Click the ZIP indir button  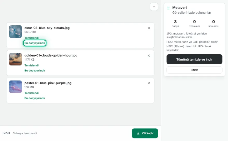pos(145,133)
